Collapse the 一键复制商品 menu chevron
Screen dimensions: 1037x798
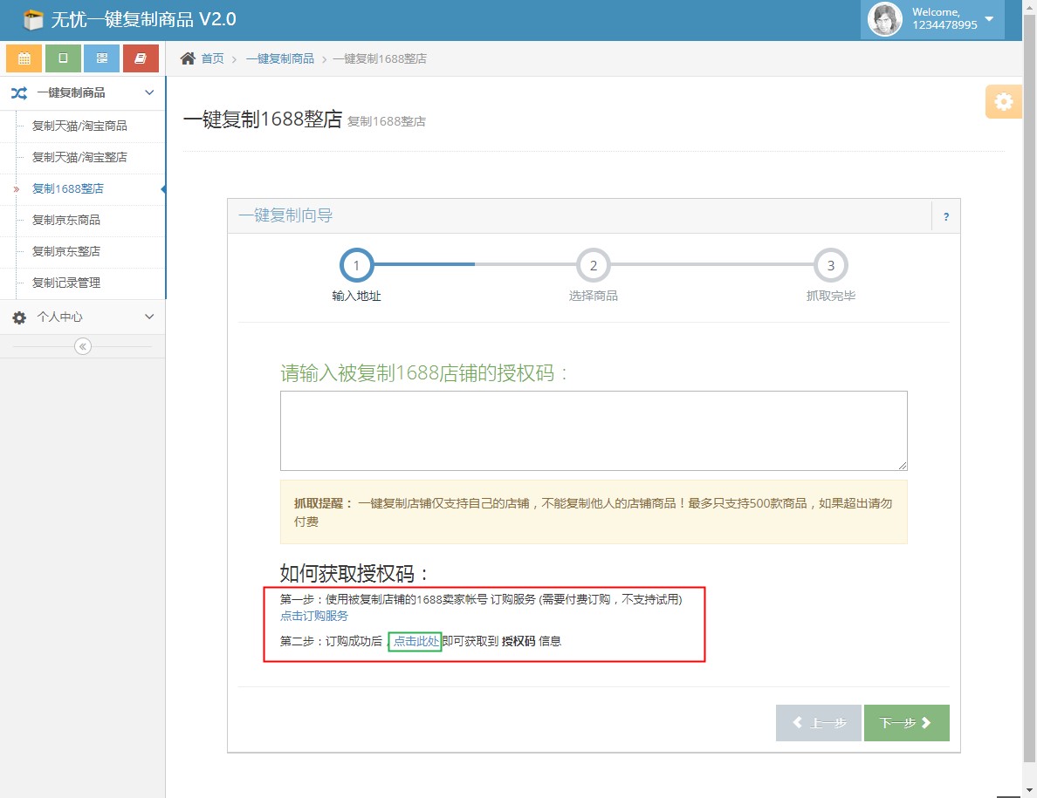point(149,92)
